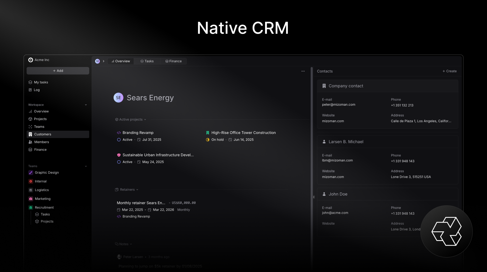Click Create in Contacts panel

pyautogui.click(x=449, y=71)
